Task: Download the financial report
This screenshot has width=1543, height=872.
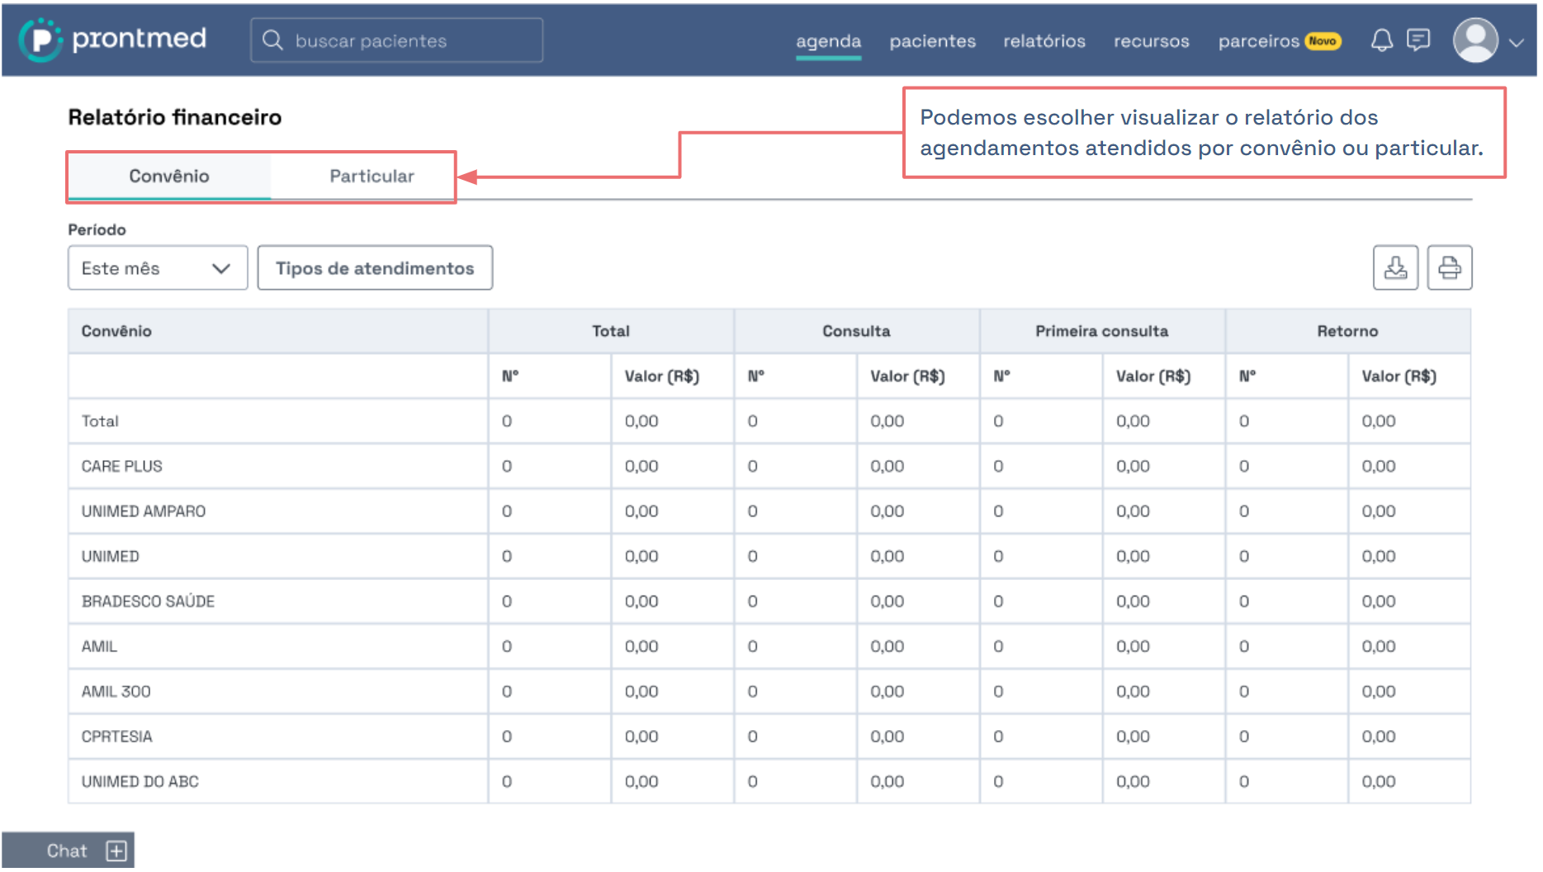Action: point(1394,268)
